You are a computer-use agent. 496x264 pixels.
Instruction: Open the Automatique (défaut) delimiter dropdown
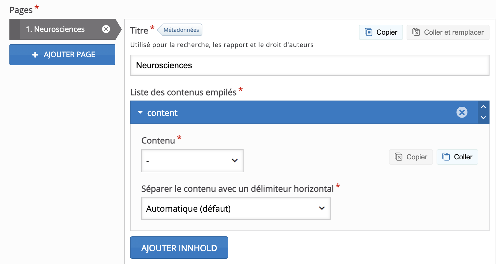click(x=236, y=208)
